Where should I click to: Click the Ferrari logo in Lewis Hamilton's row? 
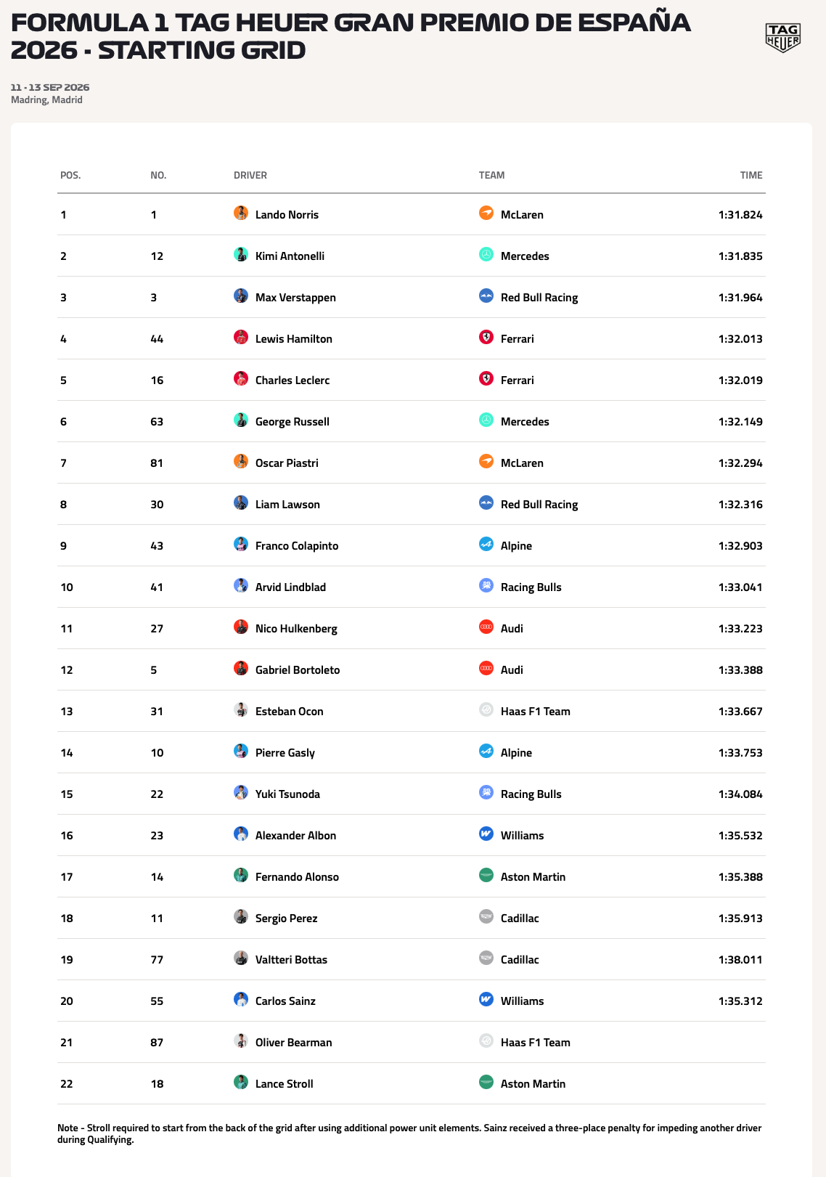pos(486,338)
